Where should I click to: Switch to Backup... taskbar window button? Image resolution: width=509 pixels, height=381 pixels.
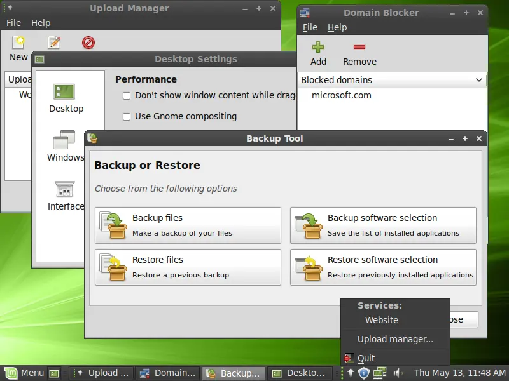tap(234, 373)
